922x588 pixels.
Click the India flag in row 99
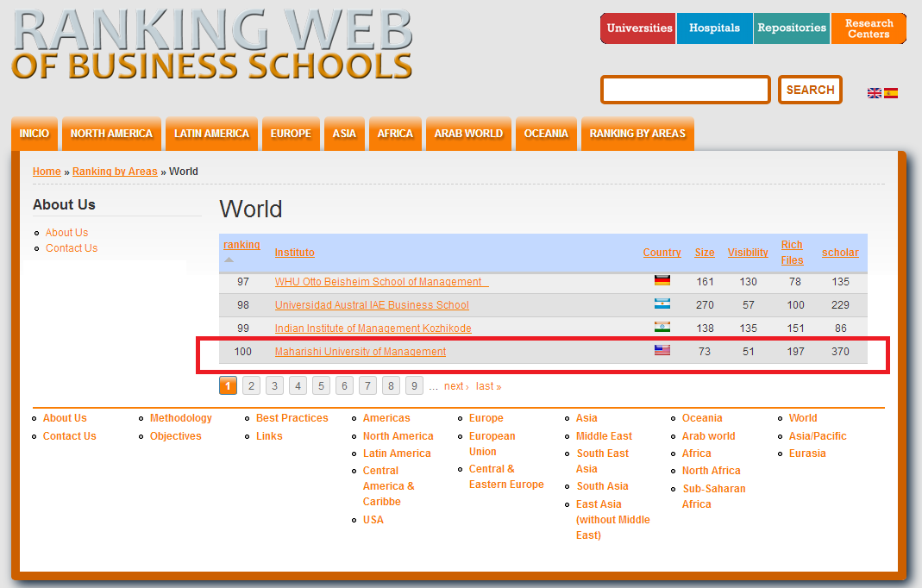click(662, 327)
